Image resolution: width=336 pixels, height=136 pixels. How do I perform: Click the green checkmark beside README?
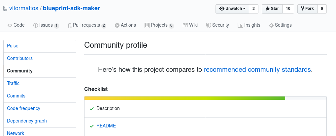(x=92, y=126)
